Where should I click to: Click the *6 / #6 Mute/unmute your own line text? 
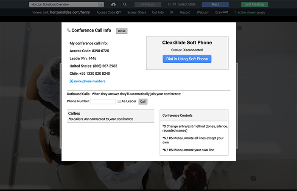click(x=188, y=150)
